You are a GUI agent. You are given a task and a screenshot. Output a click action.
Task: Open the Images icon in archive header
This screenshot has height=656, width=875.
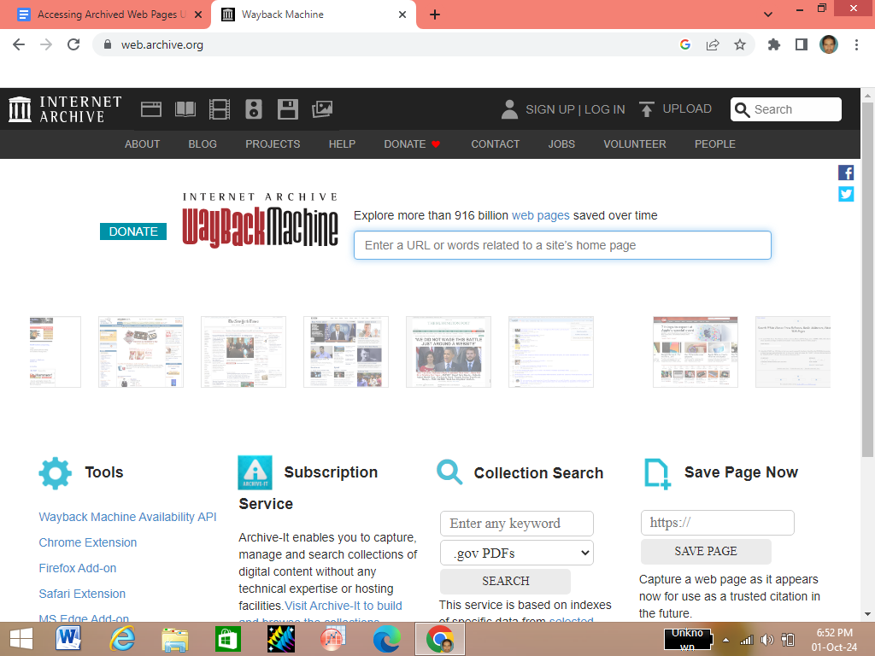(x=322, y=108)
